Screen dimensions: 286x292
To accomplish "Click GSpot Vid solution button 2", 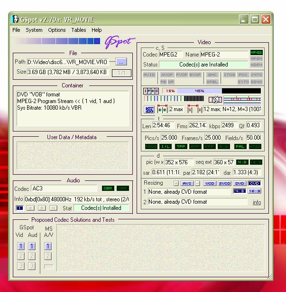I will click(x=21, y=256).
